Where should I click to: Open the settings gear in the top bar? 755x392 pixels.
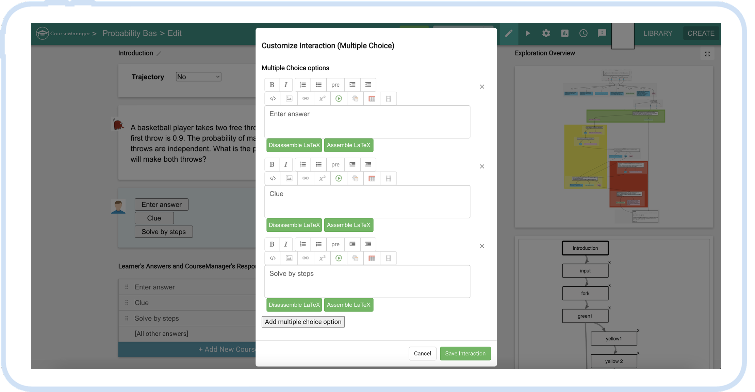(546, 33)
